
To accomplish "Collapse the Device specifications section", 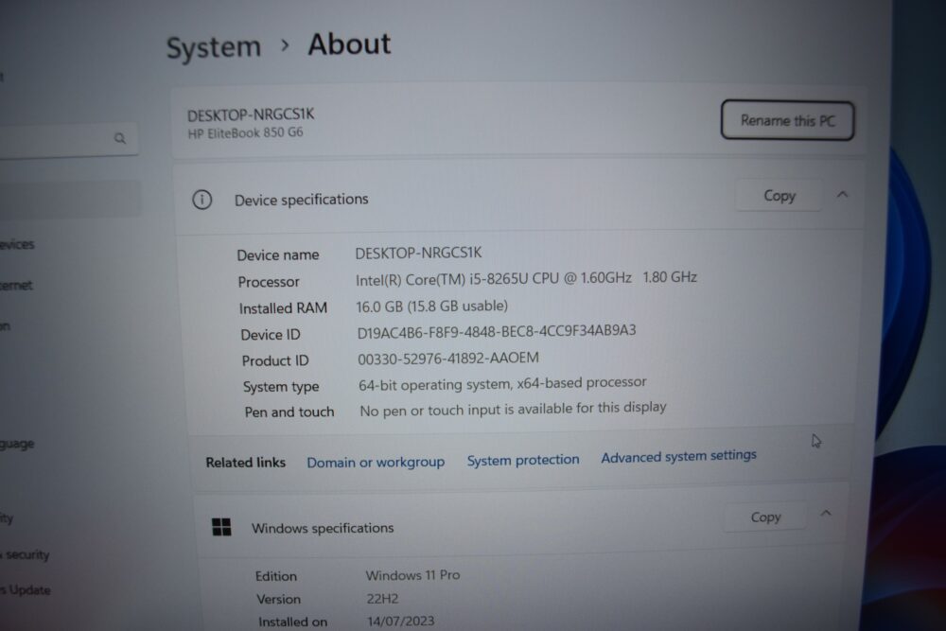I will pos(842,194).
